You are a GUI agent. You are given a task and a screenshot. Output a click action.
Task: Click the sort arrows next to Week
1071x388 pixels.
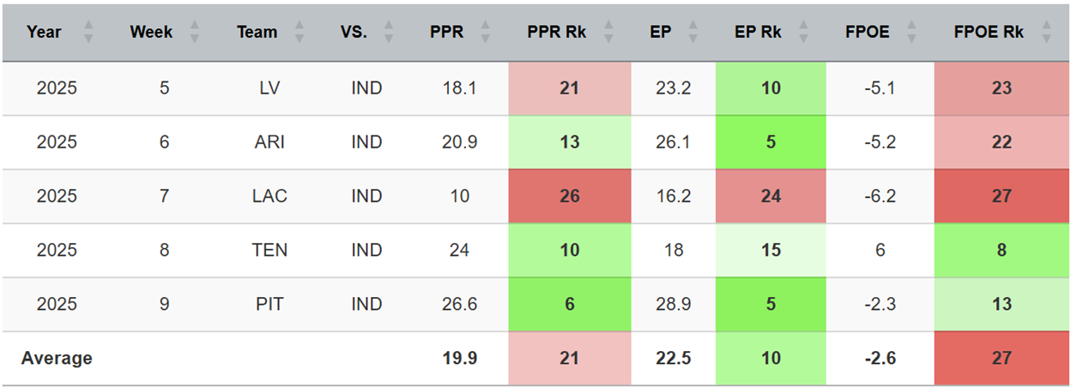coord(194,33)
